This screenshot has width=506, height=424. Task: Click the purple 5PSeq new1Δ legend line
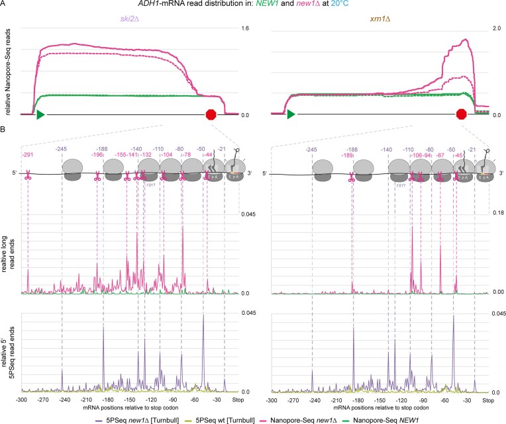(x=99, y=421)
